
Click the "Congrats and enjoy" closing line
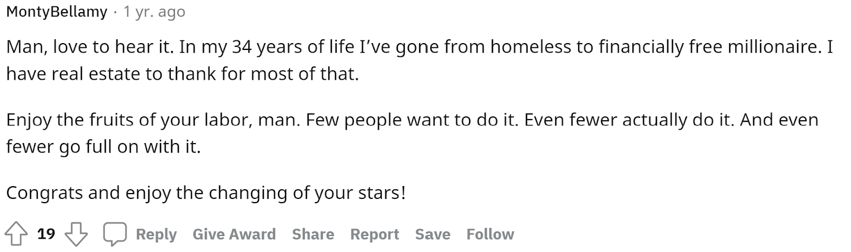pyautogui.click(x=206, y=192)
